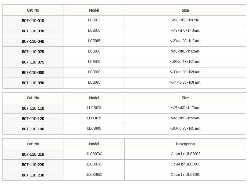Select the LCB060 model name
Screen dimensions: 250x185
tap(94, 72)
